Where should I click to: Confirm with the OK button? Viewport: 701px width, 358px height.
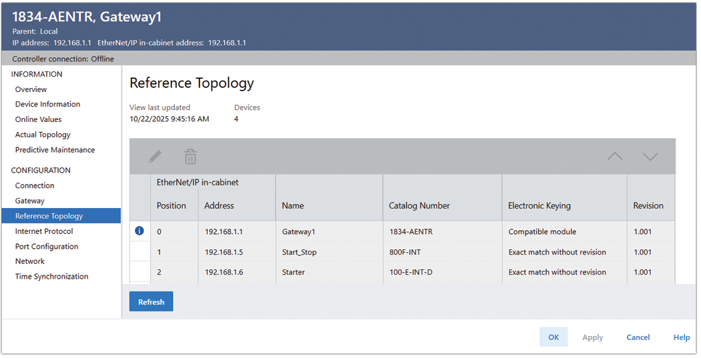pyautogui.click(x=553, y=337)
